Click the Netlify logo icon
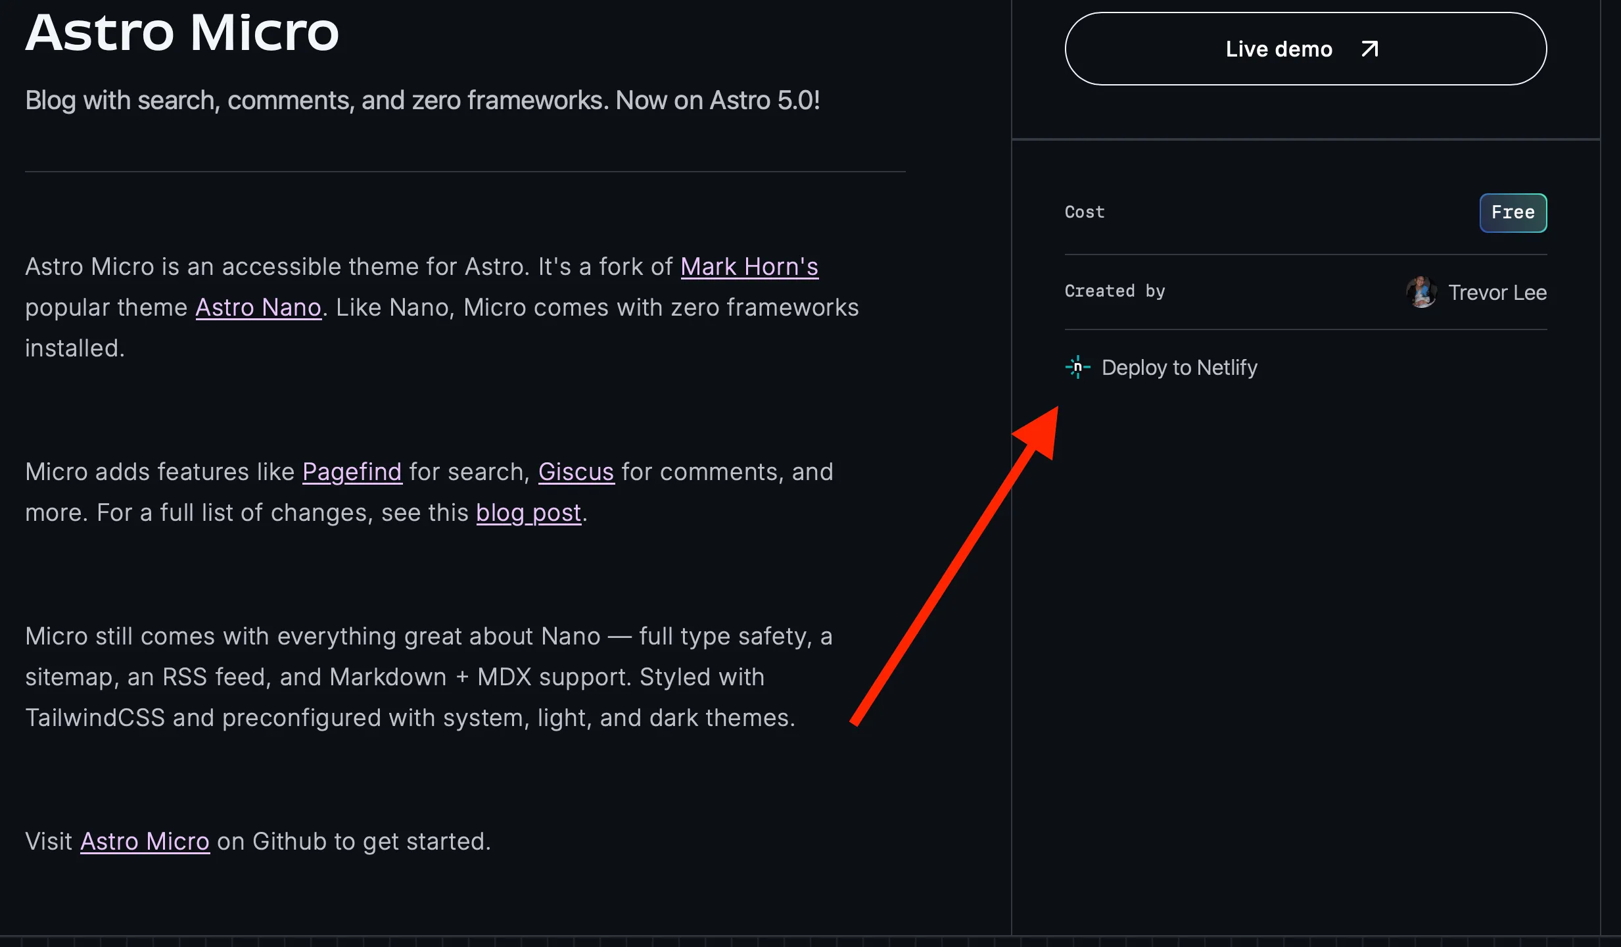The image size is (1621, 947). tap(1077, 367)
